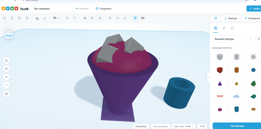Click the Настройки button below the canvas
This screenshot has width=261, height=129.
[141, 126]
